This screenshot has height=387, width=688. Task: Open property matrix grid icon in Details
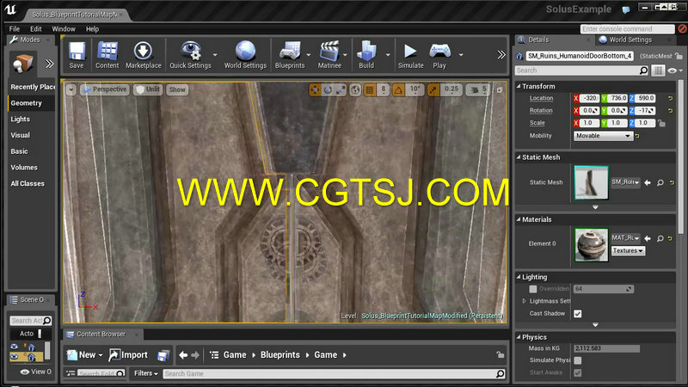658,71
